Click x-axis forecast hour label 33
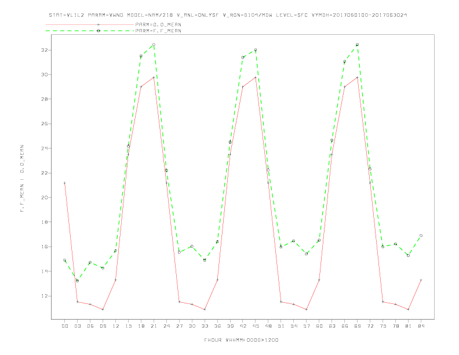This screenshot has height=355, width=459. (x=205, y=326)
